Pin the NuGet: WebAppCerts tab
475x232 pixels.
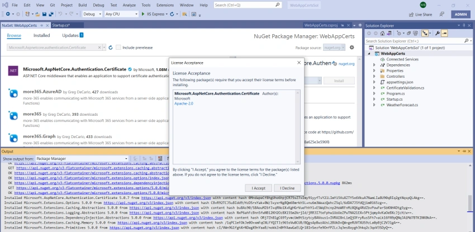click(x=41, y=26)
